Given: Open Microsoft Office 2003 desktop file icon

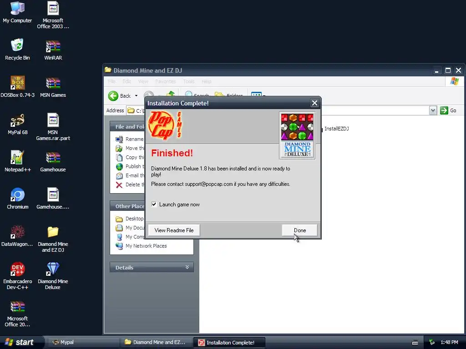Looking at the screenshot, I should [53, 15].
